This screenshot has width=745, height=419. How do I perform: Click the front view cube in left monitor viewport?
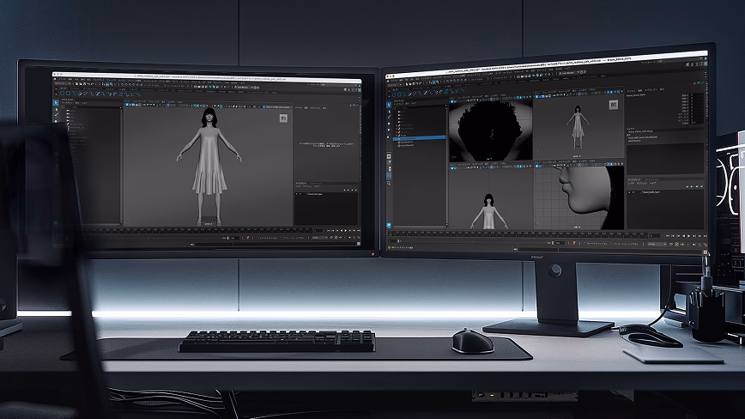tap(283, 118)
